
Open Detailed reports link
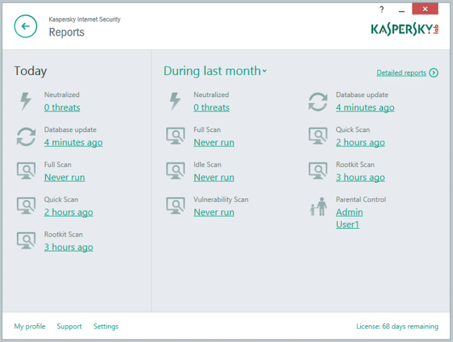tap(401, 73)
